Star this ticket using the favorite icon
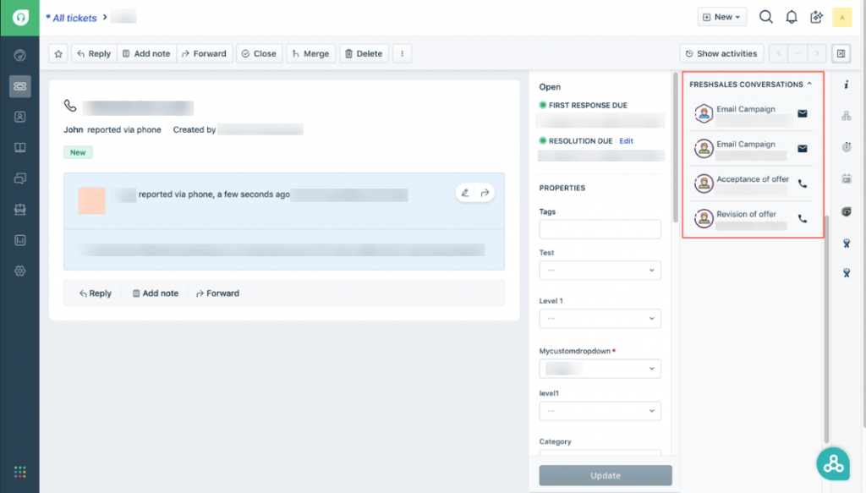Viewport: 866px width, 493px height. pyautogui.click(x=56, y=53)
